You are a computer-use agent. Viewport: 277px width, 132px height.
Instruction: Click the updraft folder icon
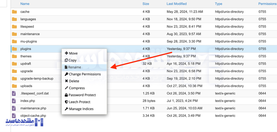point(14,64)
